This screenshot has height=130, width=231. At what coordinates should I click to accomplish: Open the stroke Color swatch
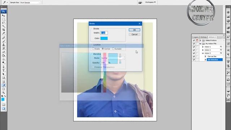click(104, 38)
